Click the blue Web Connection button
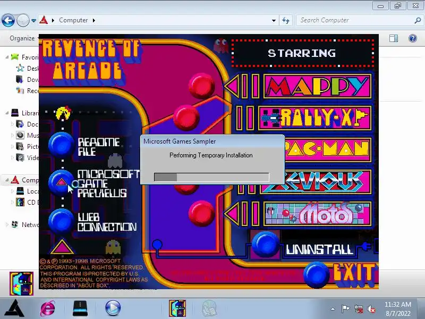Screen dimensions: 425x319 [61, 221]
